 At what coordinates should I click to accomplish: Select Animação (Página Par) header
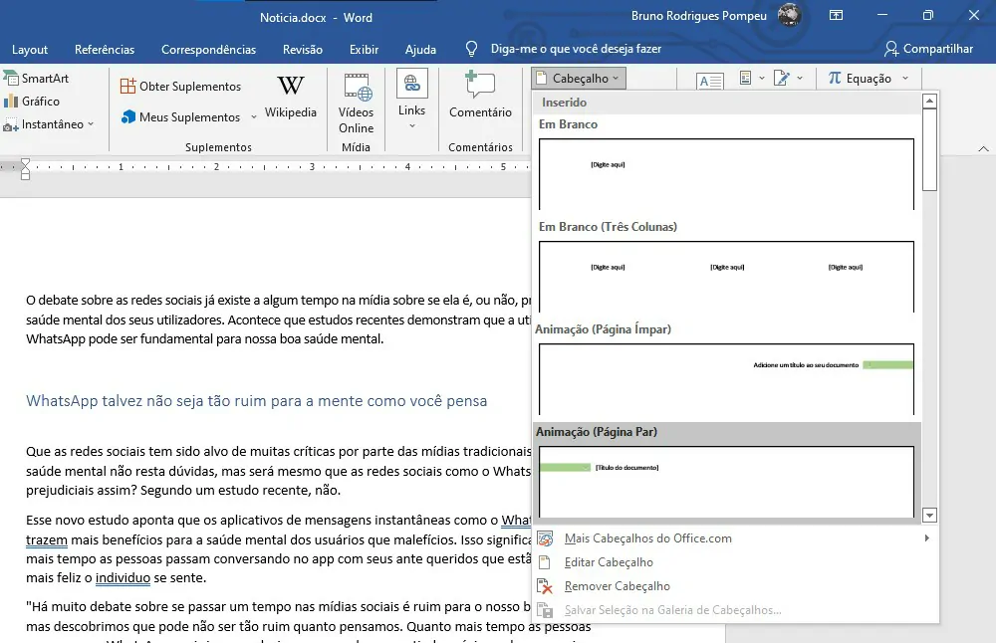726,481
